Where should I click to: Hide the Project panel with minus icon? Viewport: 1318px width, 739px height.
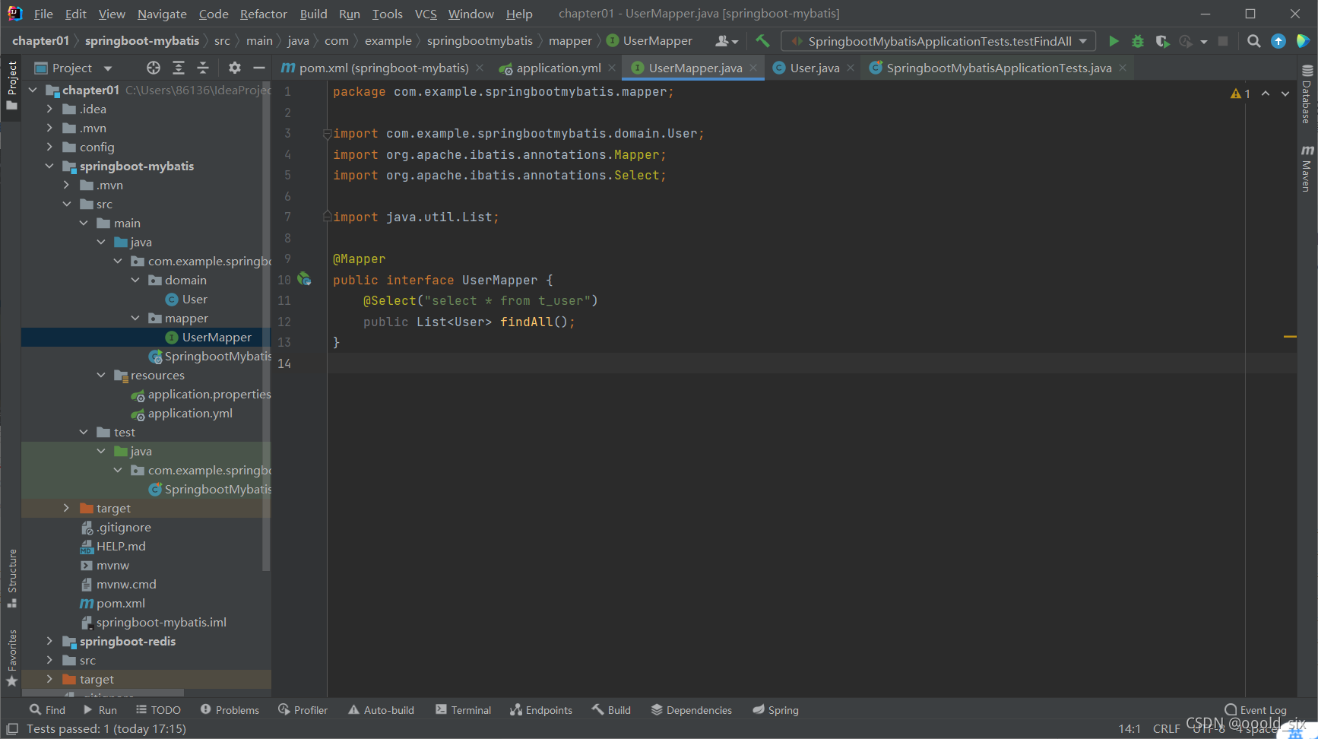coord(258,68)
